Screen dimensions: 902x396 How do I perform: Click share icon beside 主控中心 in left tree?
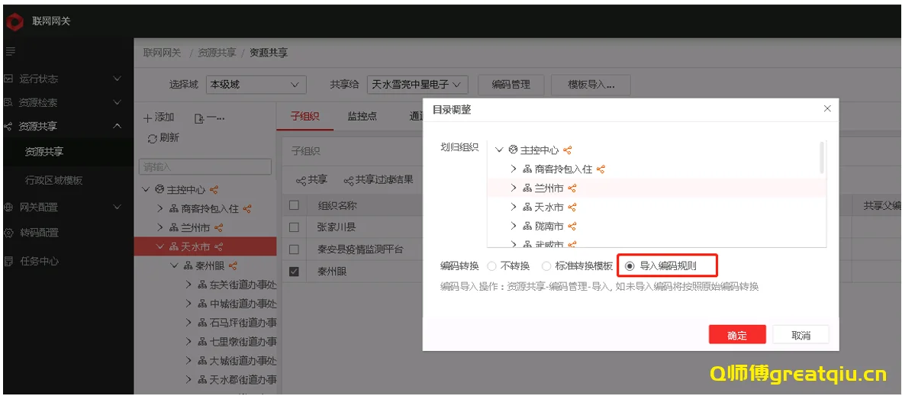[x=214, y=189]
